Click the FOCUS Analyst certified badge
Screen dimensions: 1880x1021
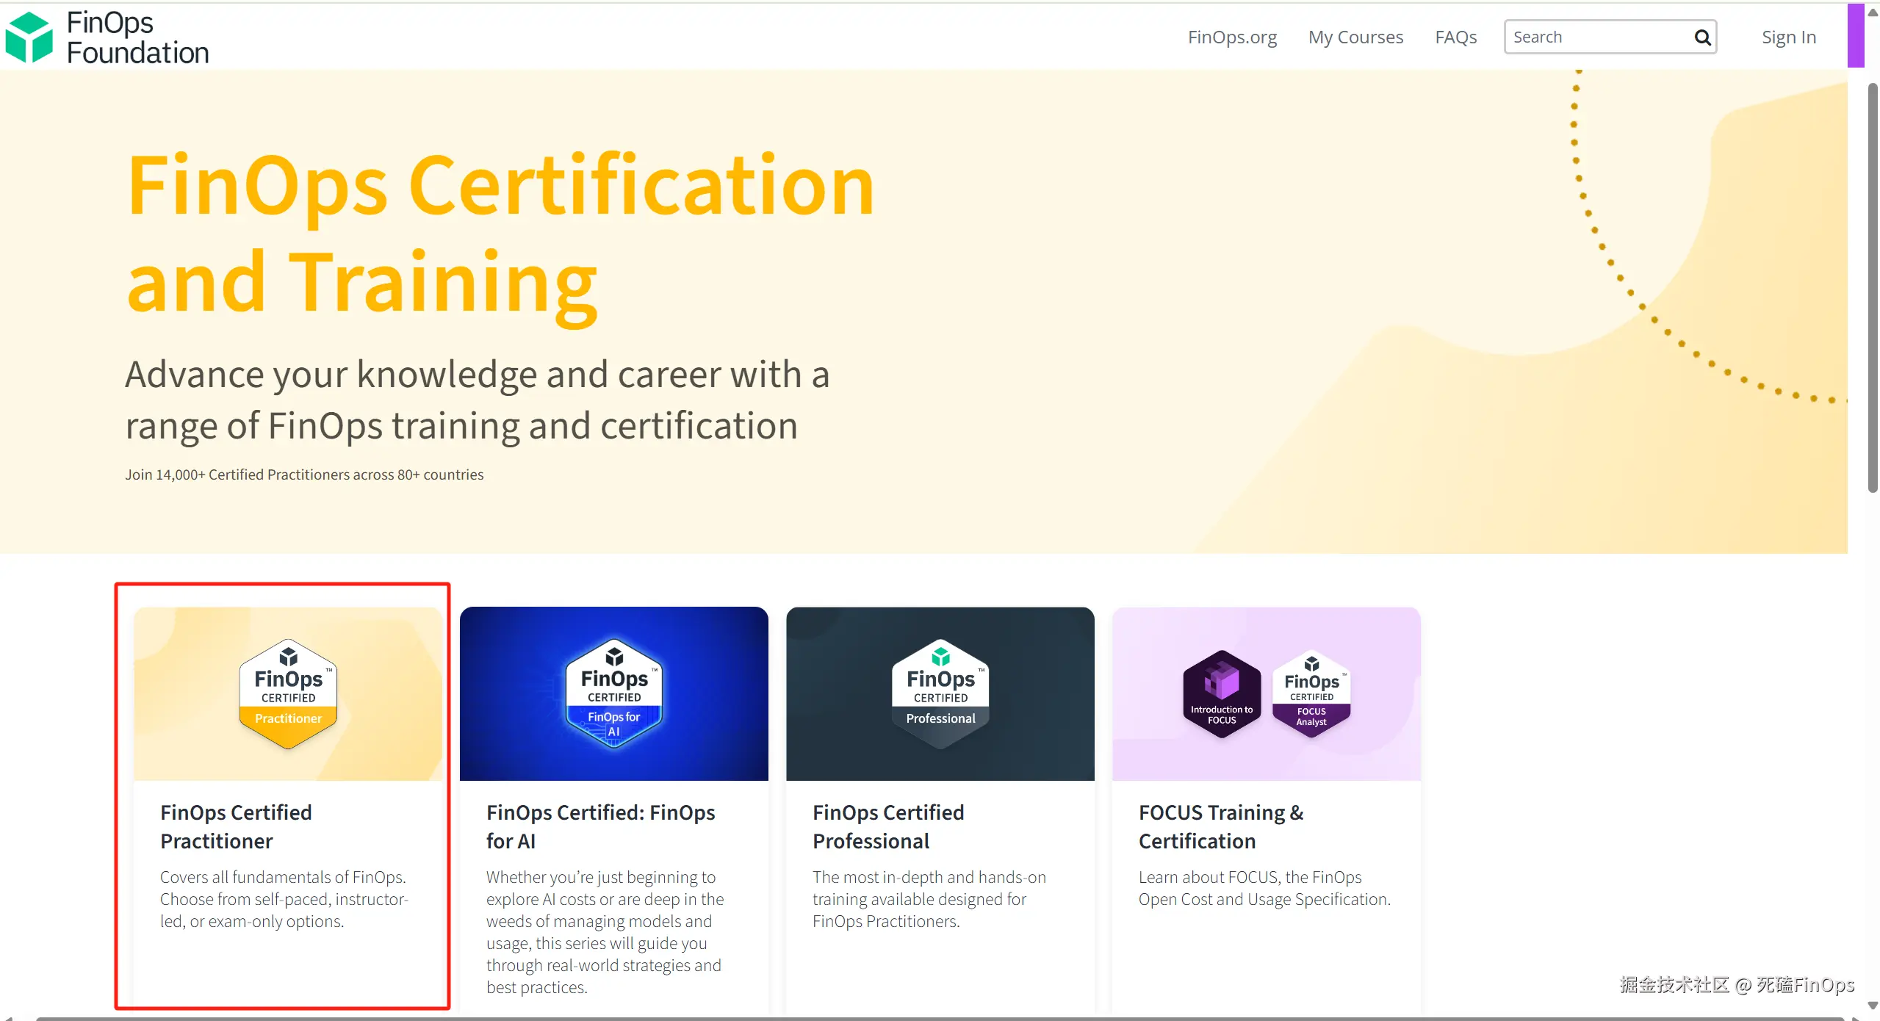[x=1311, y=693]
